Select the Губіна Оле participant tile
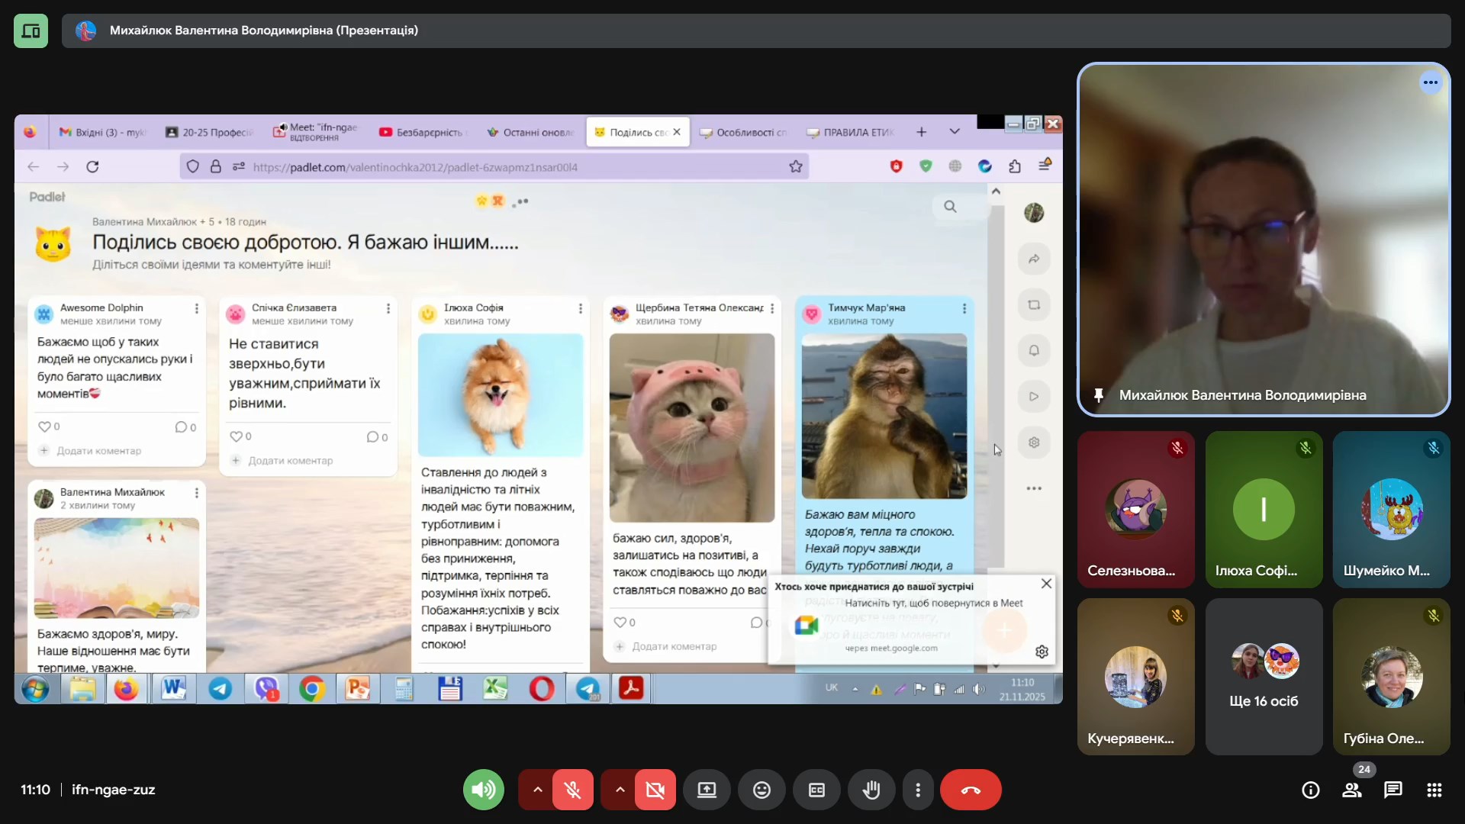Viewport: 1465px width, 824px height. coord(1391,677)
